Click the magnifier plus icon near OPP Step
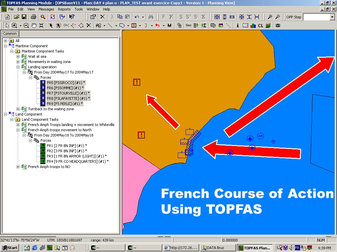The width and height of the screenshot is (337, 252). (x=270, y=17)
